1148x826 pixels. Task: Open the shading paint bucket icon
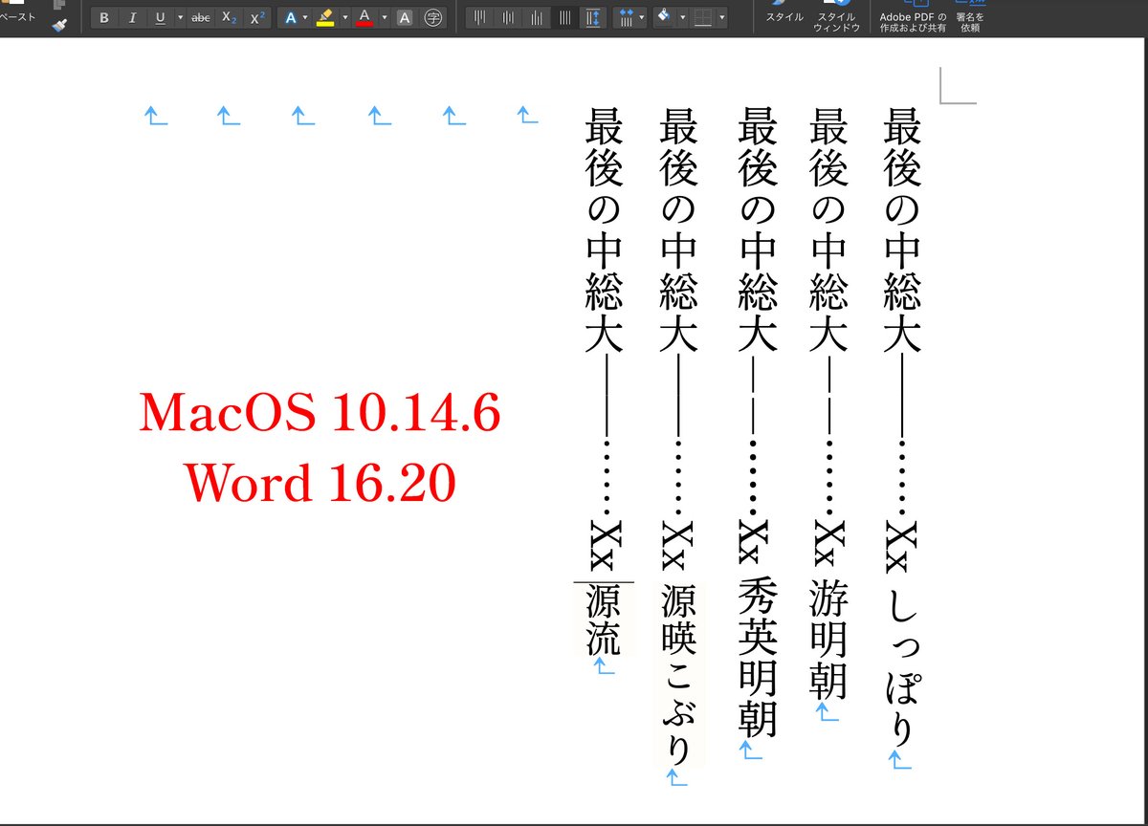click(x=664, y=16)
